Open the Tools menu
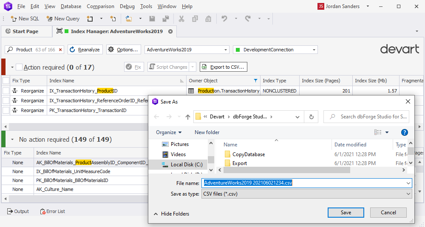 coord(146,6)
